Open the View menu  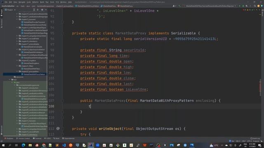point(15,2)
